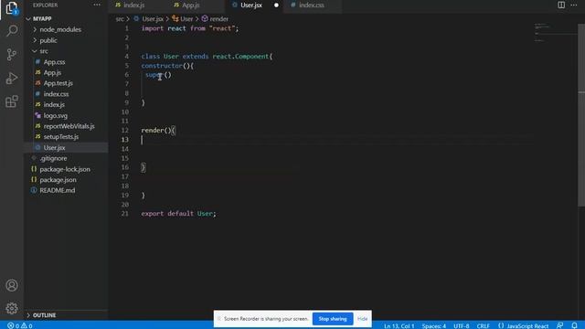The image size is (585, 329).
Task: Click the src breadcrumb segment
Action: pyautogui.click(x=120, y=18)
